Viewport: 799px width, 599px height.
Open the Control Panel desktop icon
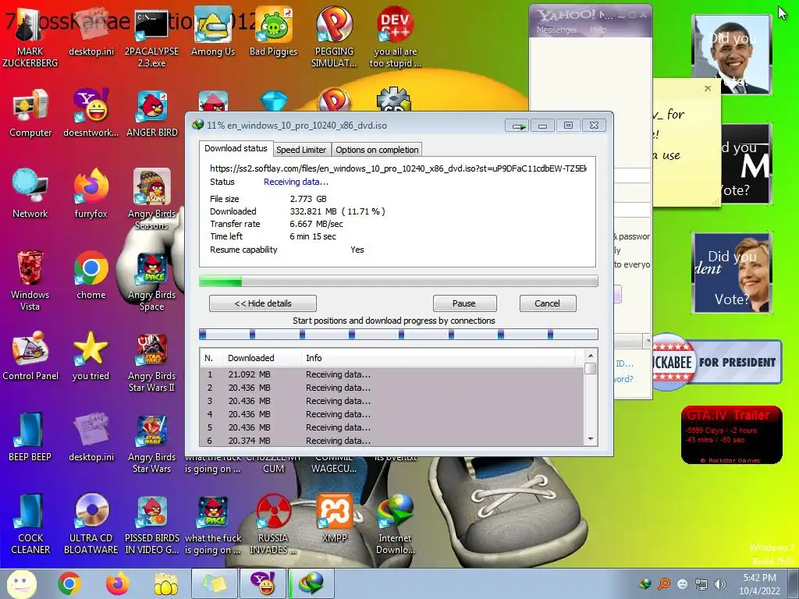coord(30,356)
